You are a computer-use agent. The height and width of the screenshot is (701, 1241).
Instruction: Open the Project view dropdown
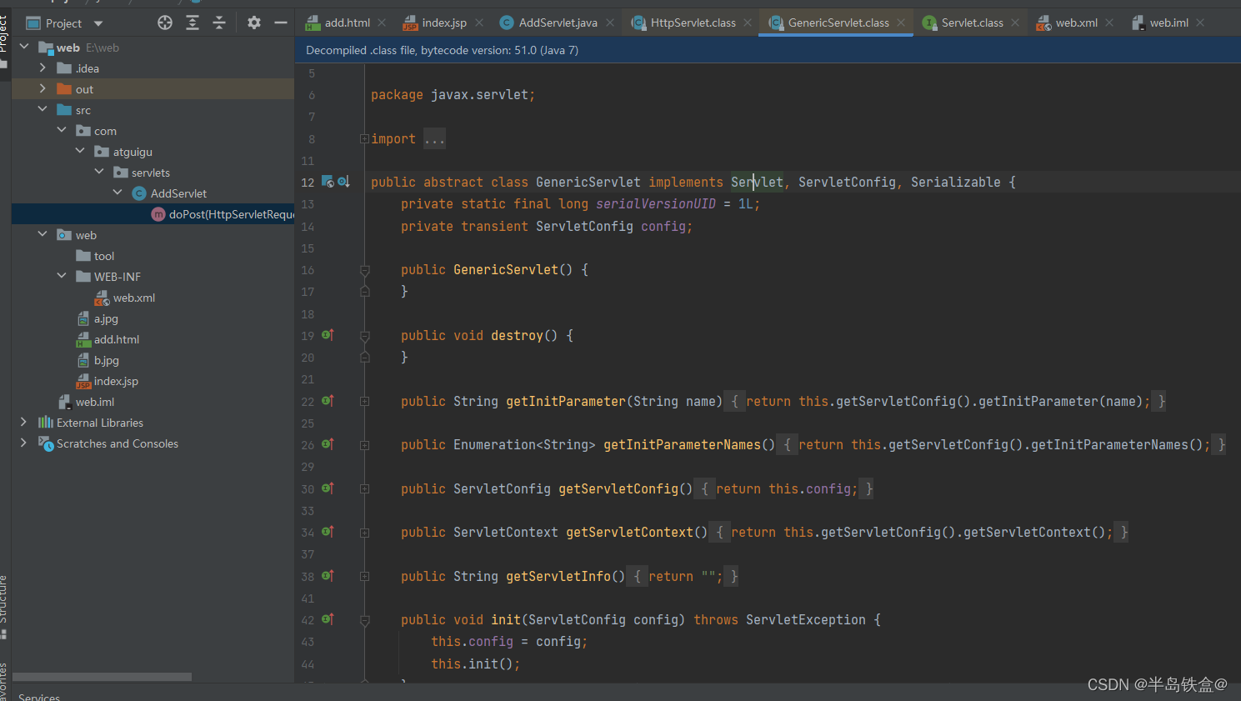(x=98, y=23)
